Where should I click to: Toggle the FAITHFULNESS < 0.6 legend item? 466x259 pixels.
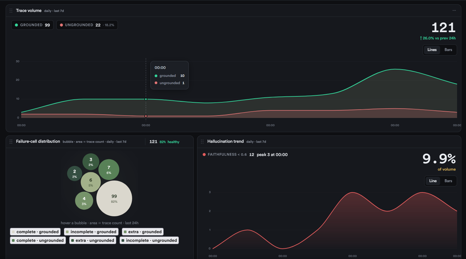[x=225, y=155]
